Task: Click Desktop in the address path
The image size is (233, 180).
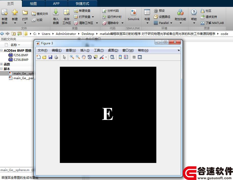Action: coord(88,34)
